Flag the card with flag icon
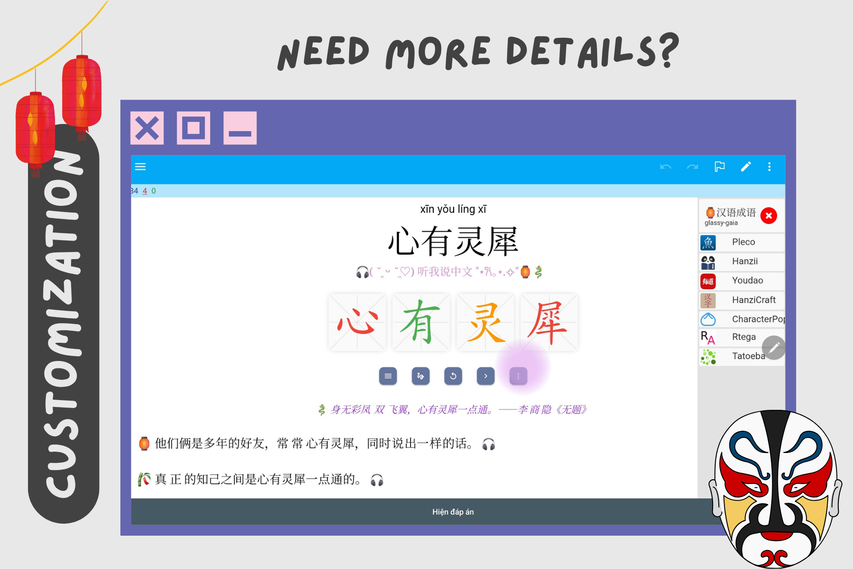The width and height of the screenshot is (853, 569). 719,167
